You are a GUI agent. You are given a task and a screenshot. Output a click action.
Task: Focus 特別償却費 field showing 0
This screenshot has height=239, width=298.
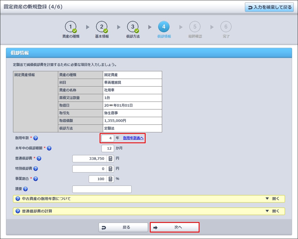89,169
